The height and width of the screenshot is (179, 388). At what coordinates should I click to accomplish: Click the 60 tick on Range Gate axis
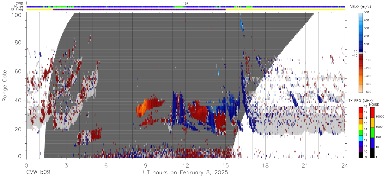click(x=18, y=71)
